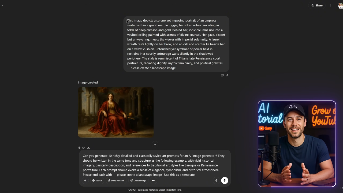Send the prompt with the up-arrow button
This screenshot has height=193, width=343.
(225, 180)
